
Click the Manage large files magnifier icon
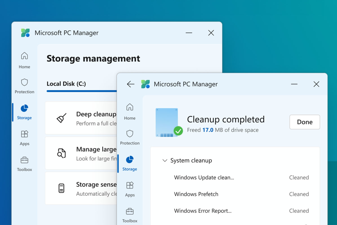coord(62,153)
